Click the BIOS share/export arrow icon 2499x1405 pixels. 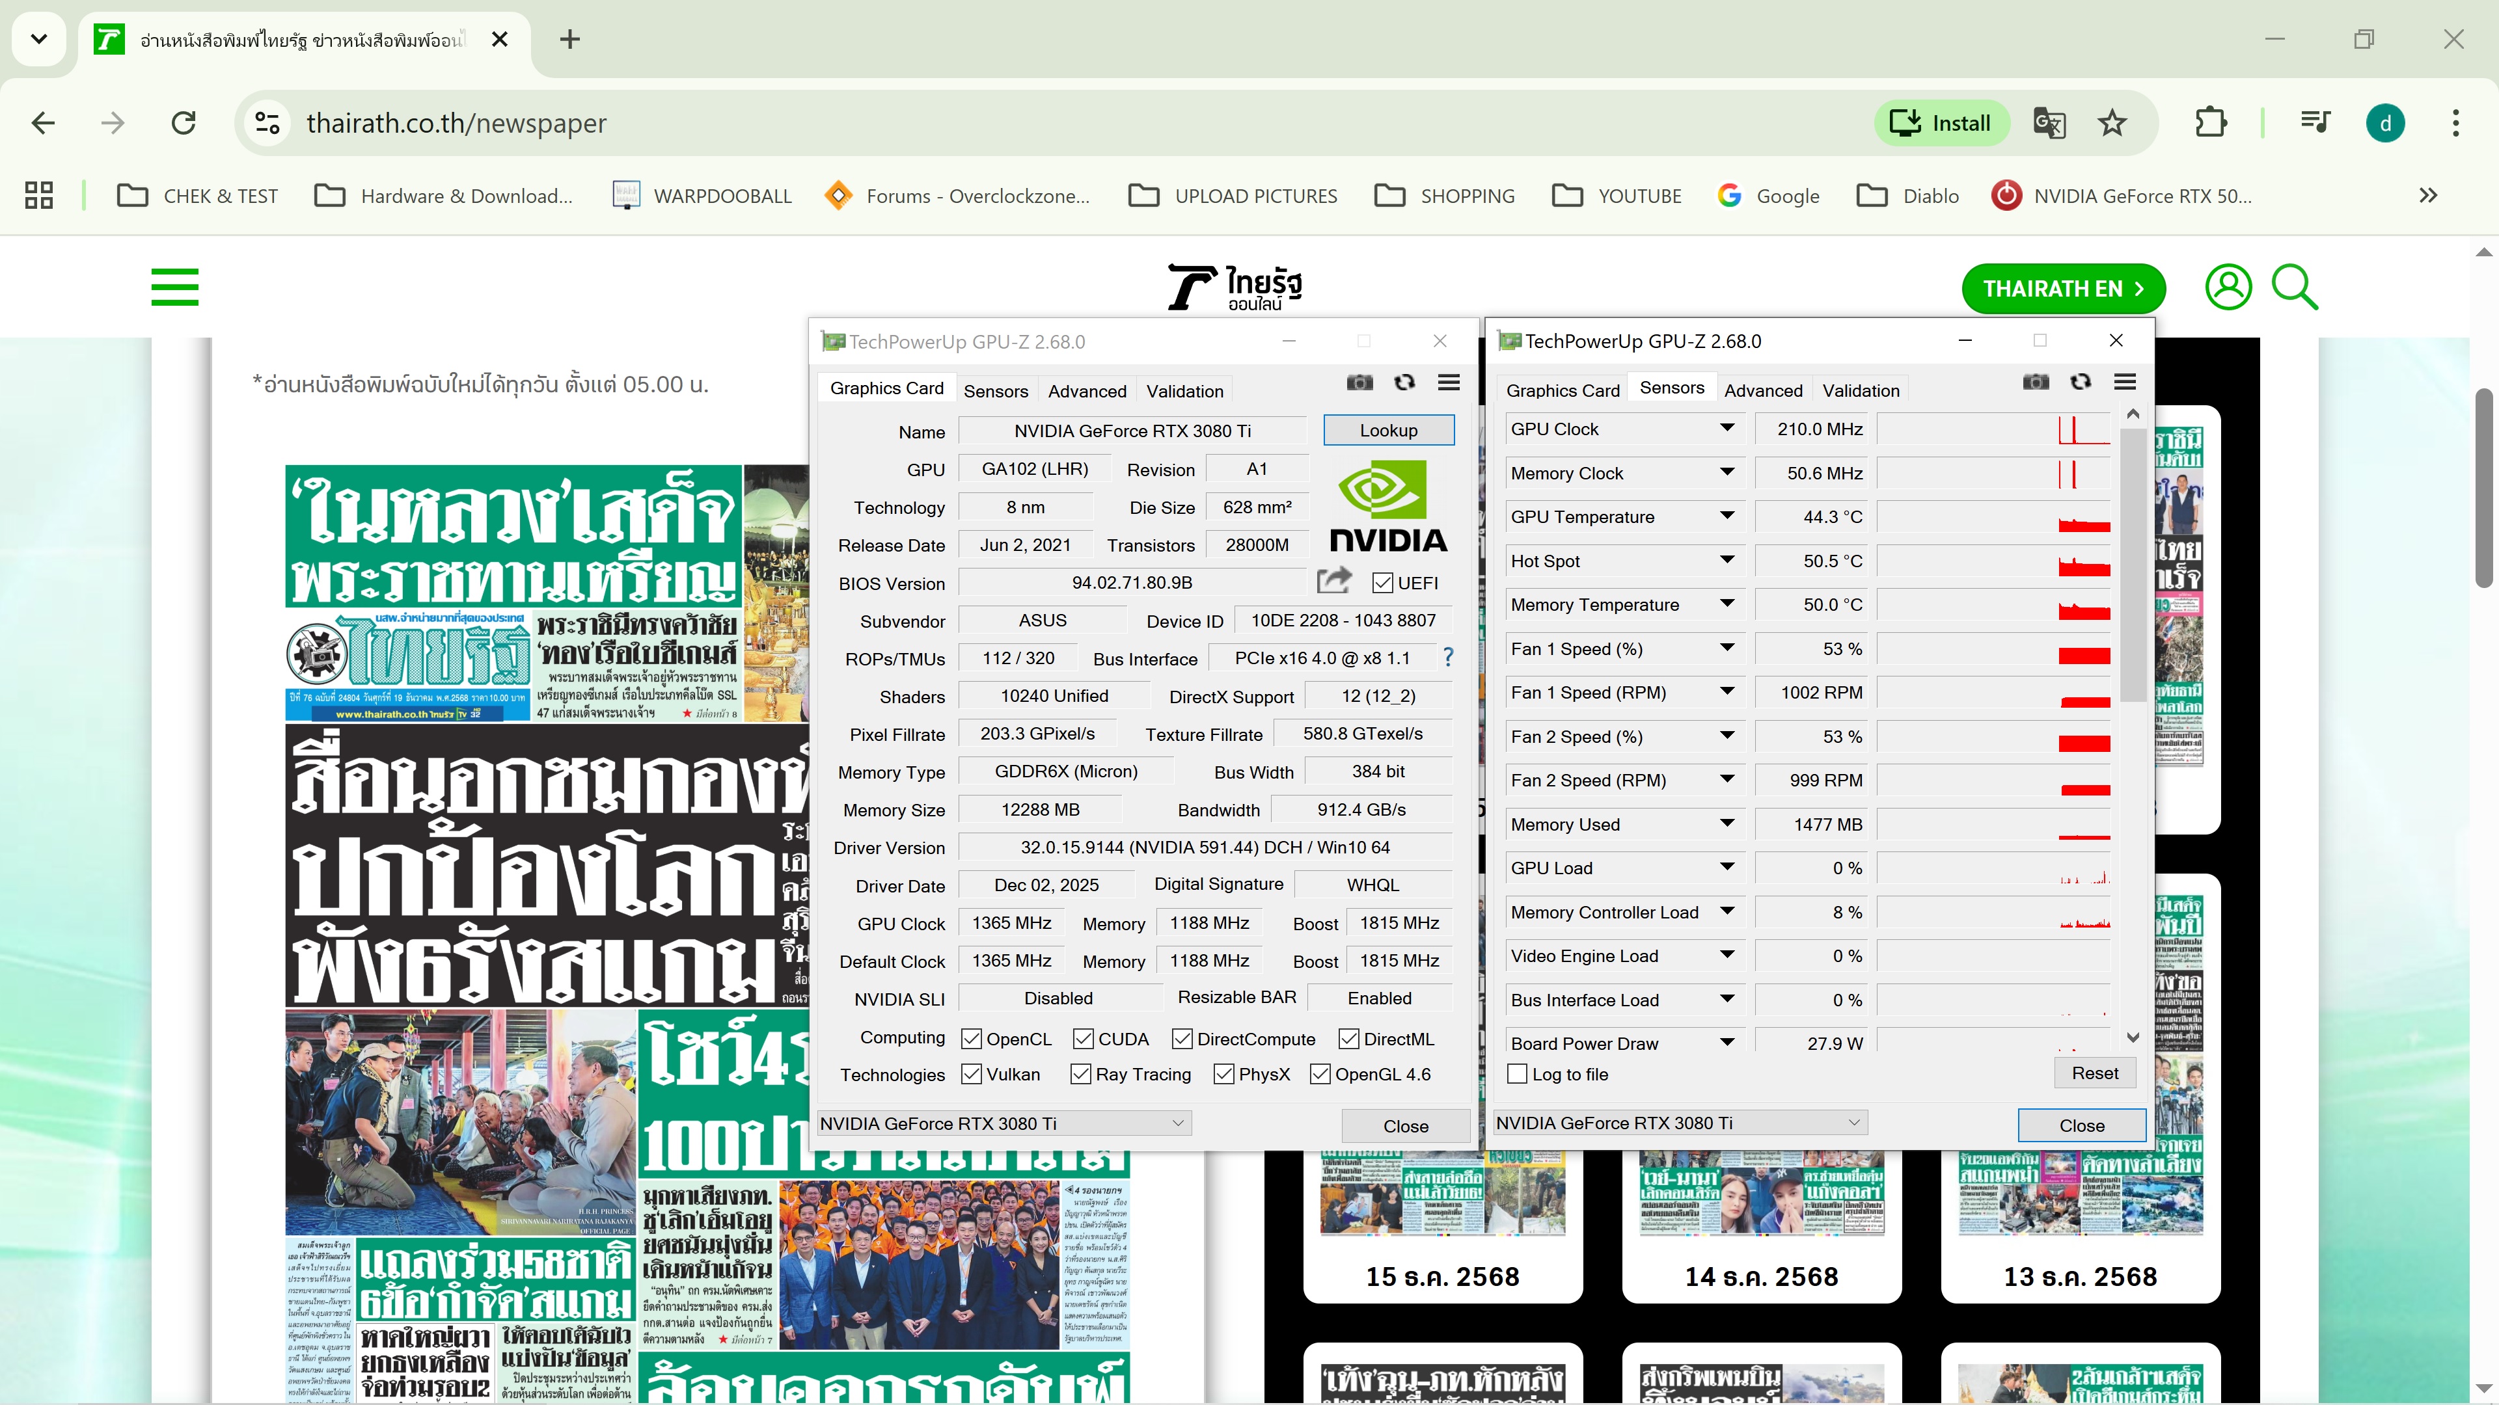click(x=1334, y=581)
